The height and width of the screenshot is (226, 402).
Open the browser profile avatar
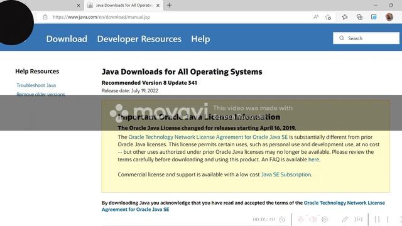[x=389, y=17]
